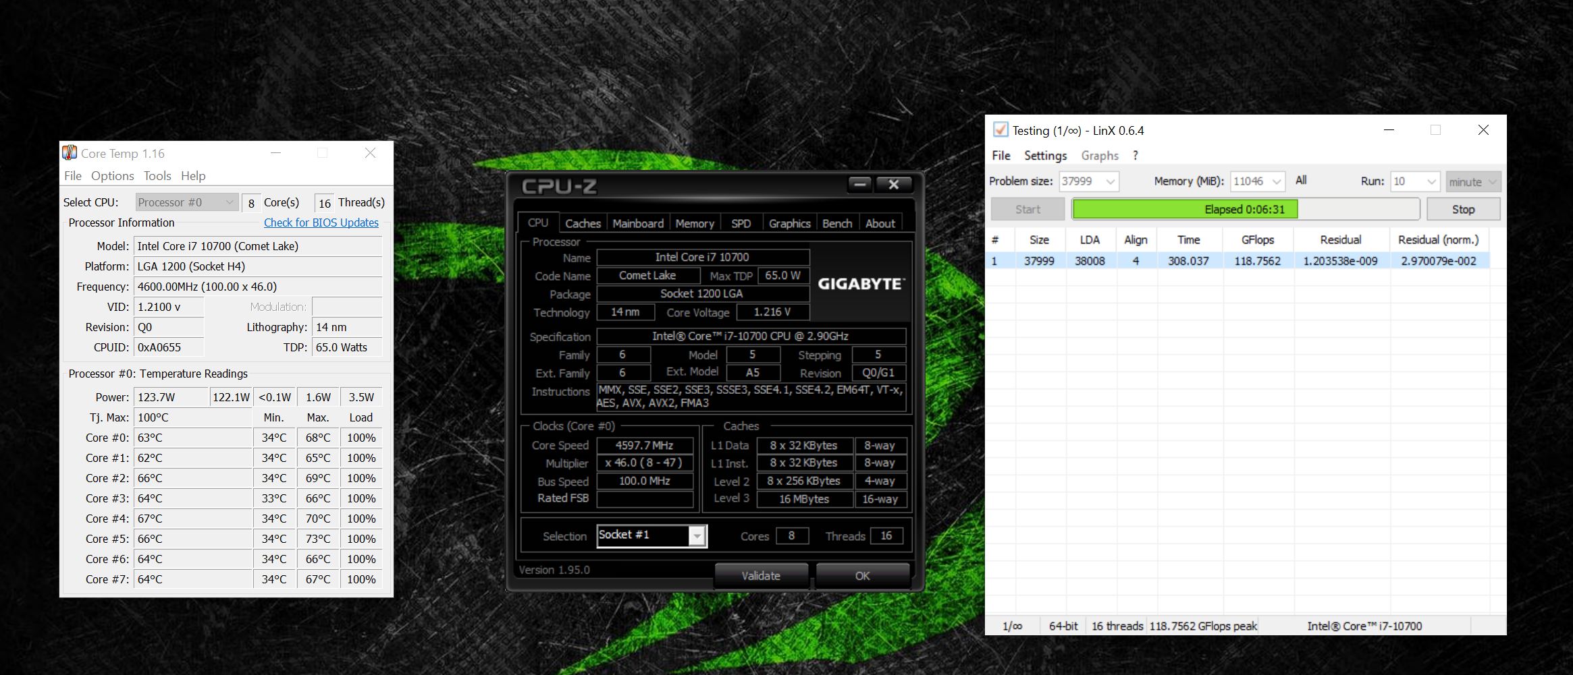Expand the Problem size dropdown

(x=1110, y=181)
